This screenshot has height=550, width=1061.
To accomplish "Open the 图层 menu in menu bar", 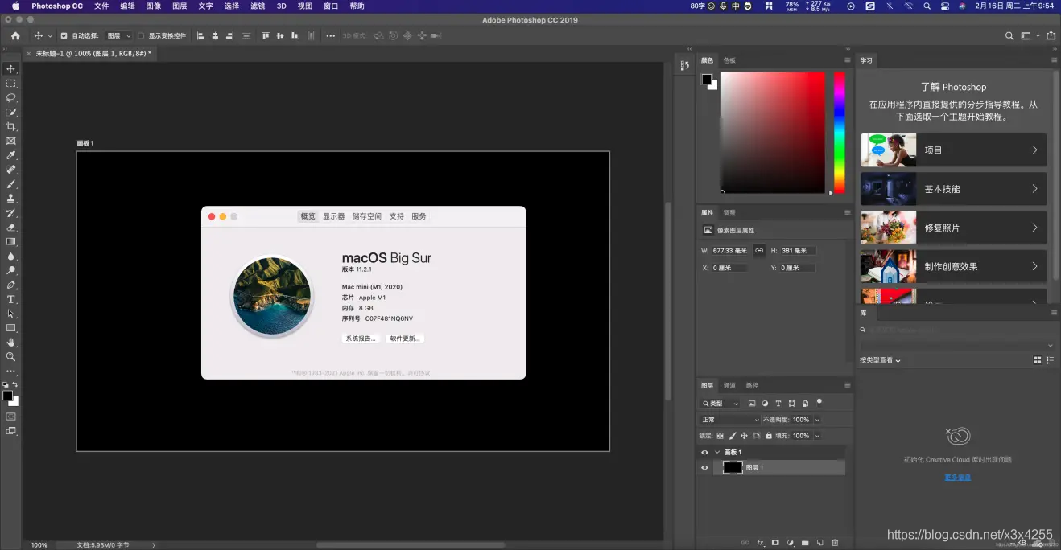I will click(x=180, y=6).
